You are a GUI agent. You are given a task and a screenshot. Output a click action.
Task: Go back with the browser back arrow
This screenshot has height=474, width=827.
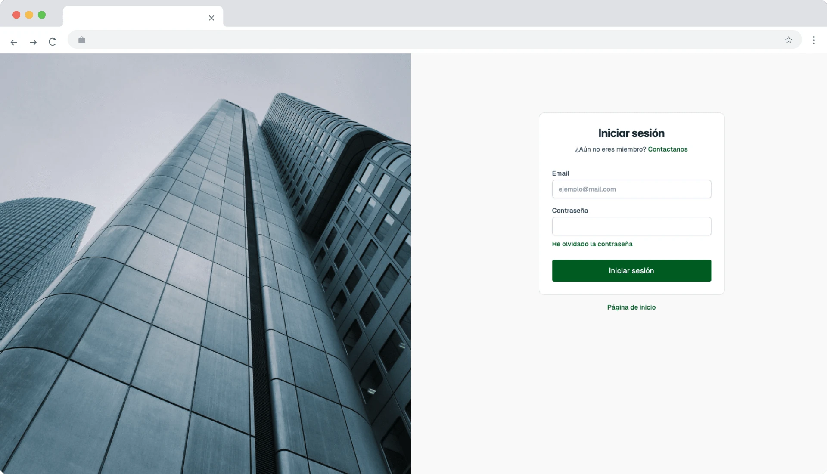pos(14,42)
